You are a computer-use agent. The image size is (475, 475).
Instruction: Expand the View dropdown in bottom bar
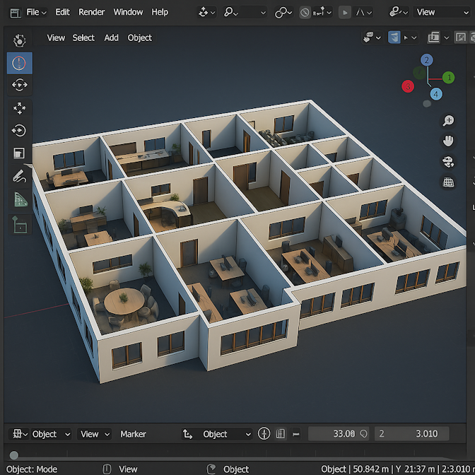[x=95, y=434]
